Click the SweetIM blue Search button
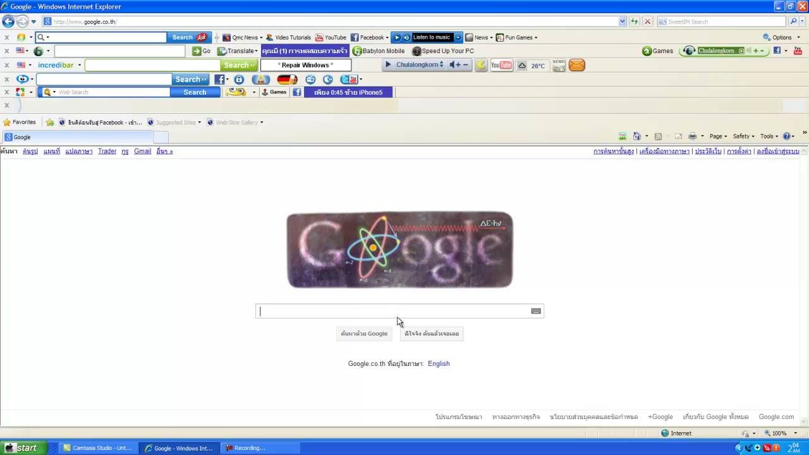809x455 pixels. 195,92
